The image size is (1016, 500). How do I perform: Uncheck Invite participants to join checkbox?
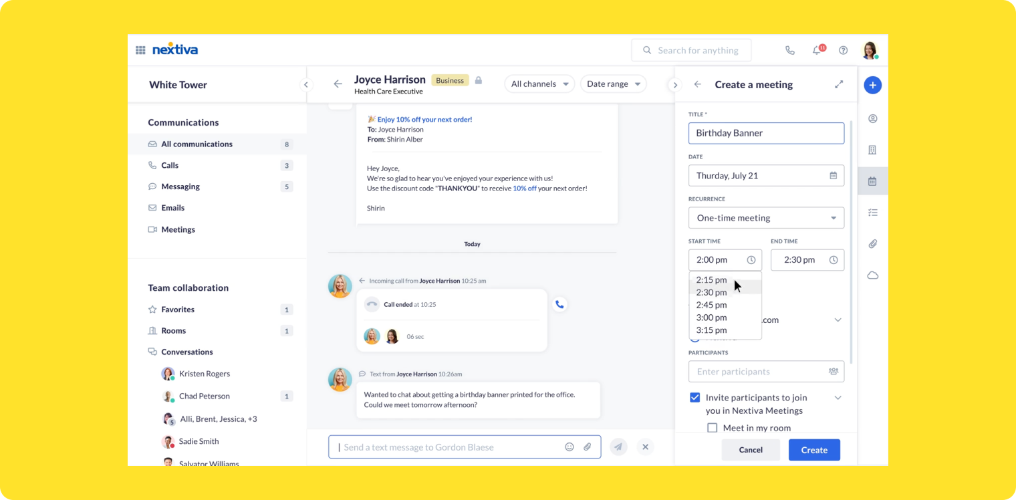[x=695, y=398]
